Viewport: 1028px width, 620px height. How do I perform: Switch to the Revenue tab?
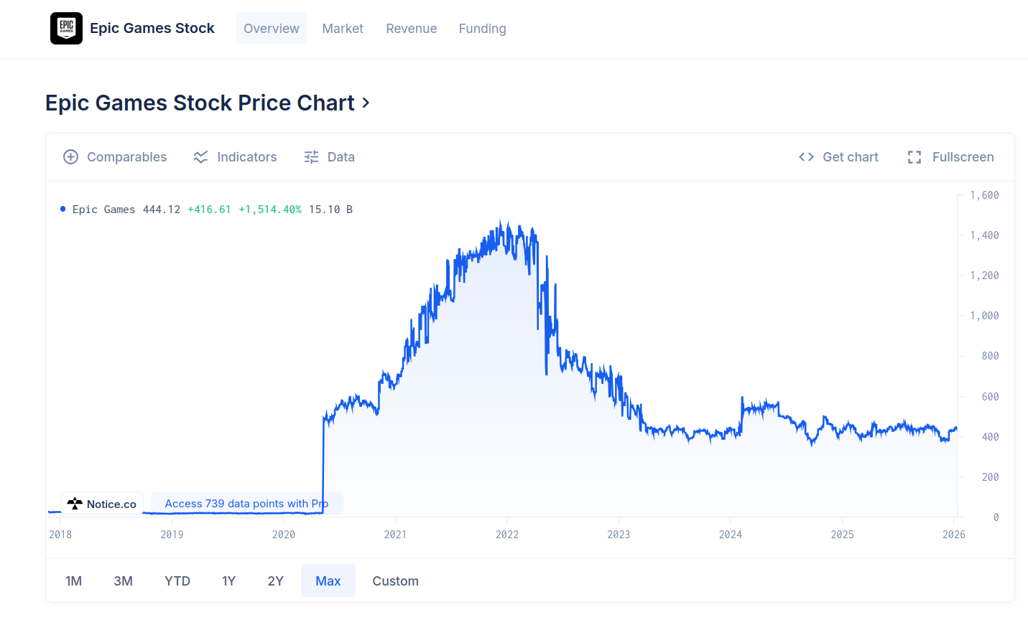click(x=412, y=29)
